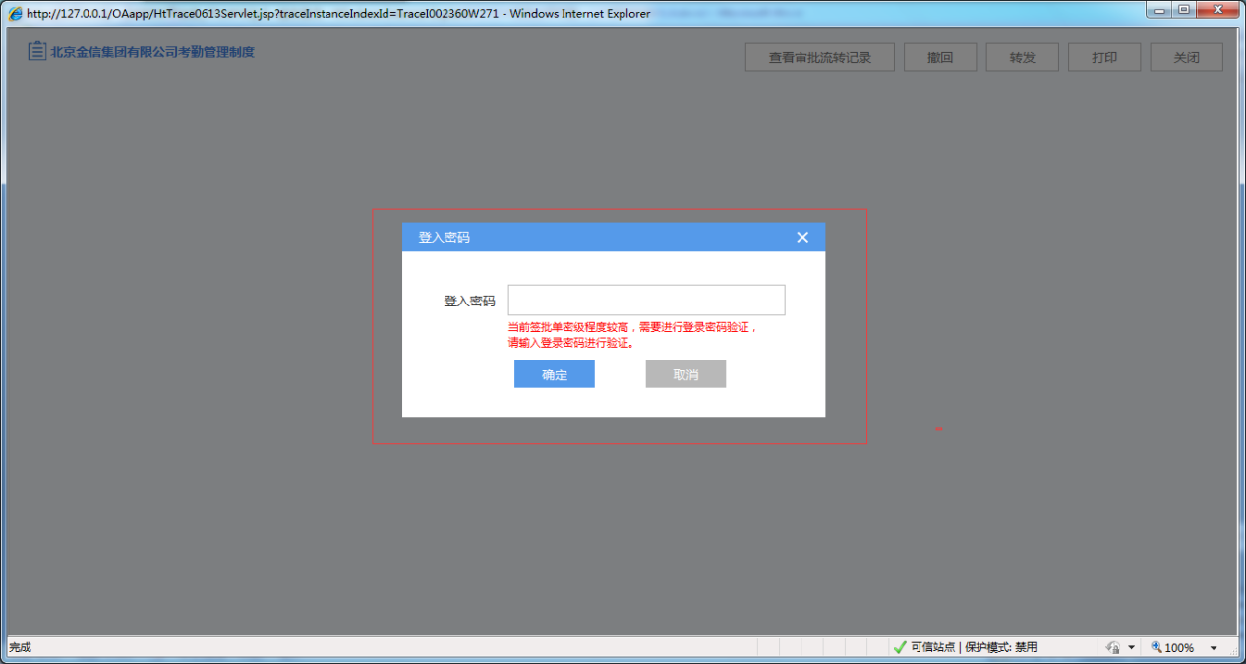Minimize the Internet Explorer window
The image size is (1246, 664).
click(x=1160, y=10)
